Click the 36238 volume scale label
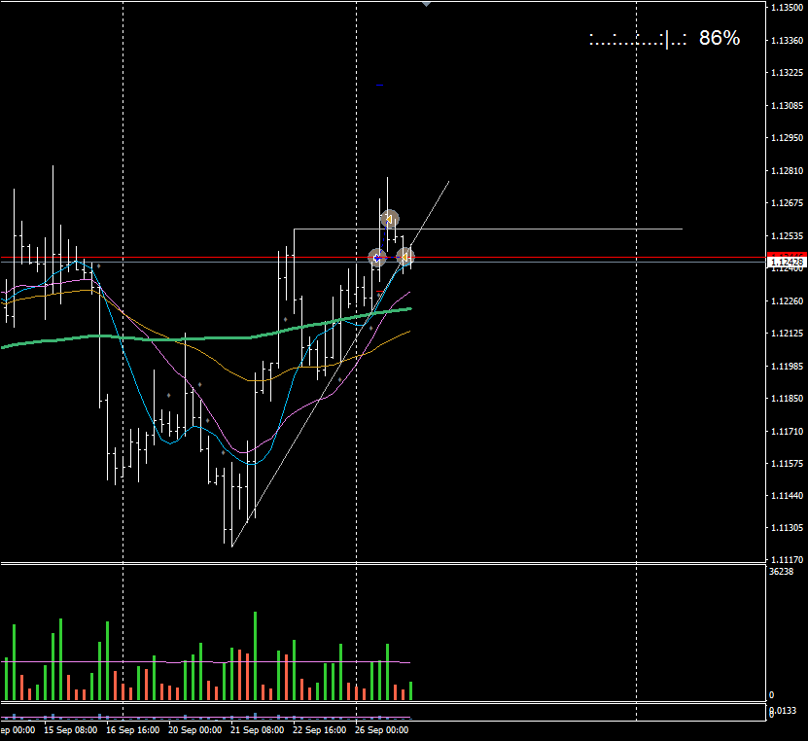The width and height of the screenshot is (808, 741). (780, 572)
